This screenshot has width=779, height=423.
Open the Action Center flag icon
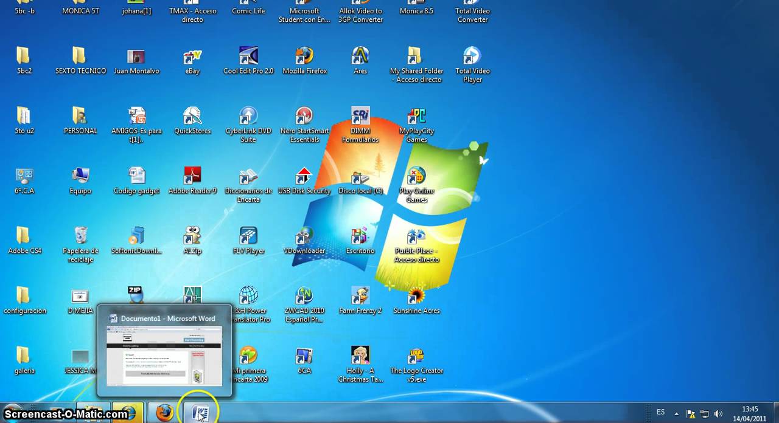tap(690, 413)
